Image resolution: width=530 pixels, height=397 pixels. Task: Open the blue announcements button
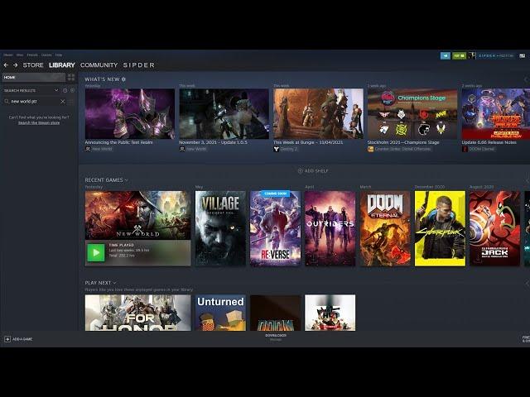click(x=446, y=55)
